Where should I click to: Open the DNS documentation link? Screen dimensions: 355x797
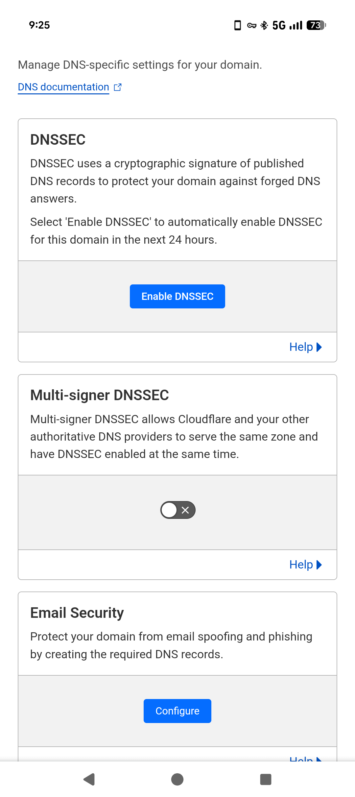click(63, 87)
